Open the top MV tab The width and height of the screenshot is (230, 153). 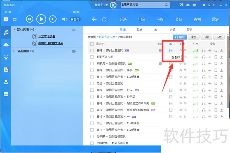(x=160, y=19)
